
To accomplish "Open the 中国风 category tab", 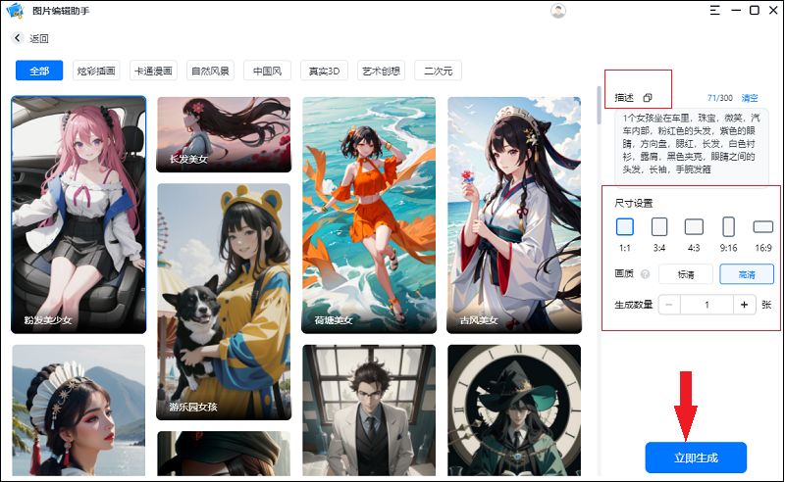I will pos(267,71).
